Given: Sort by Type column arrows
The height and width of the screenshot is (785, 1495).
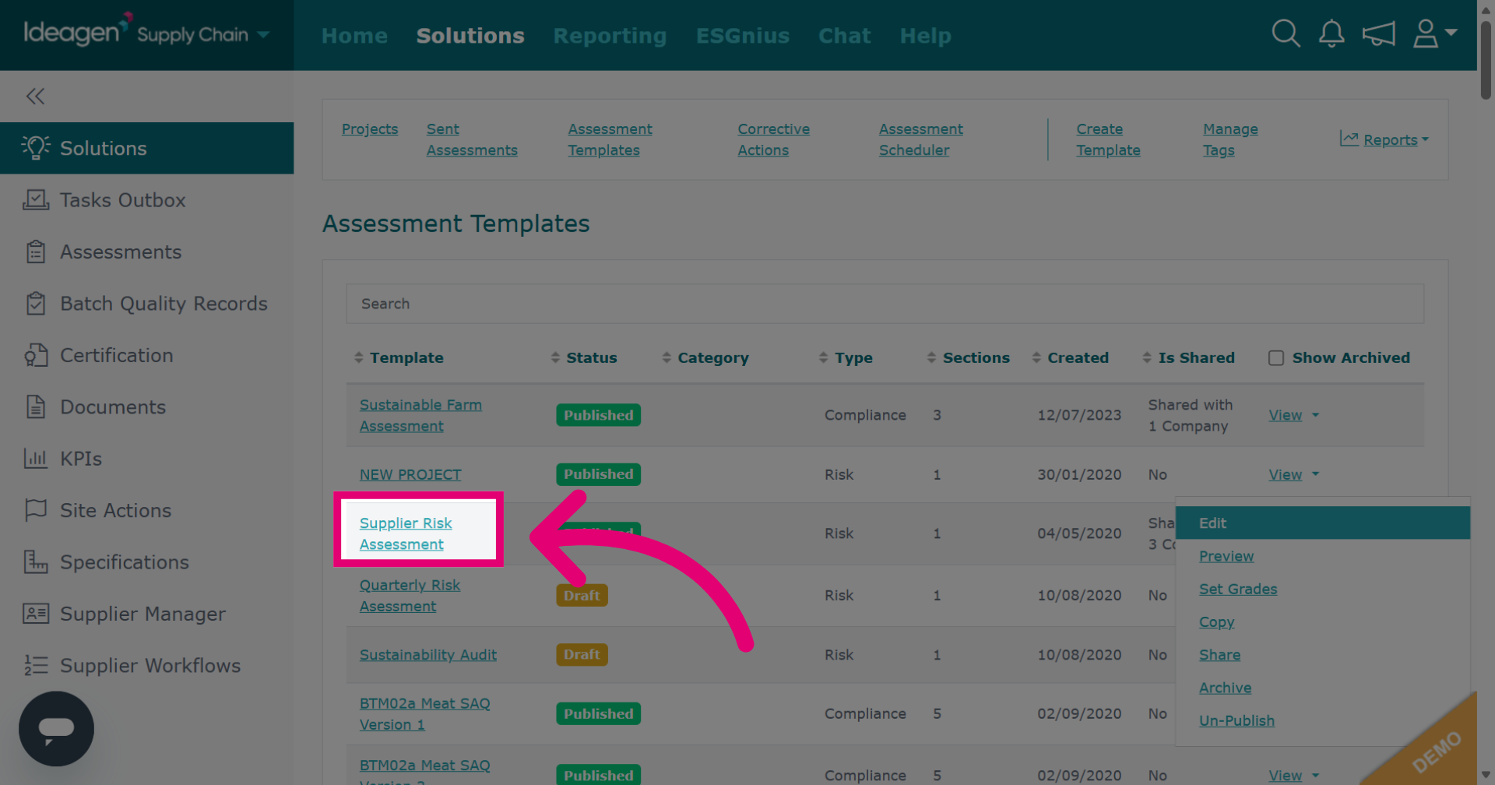Looking at the screenshot, I should click(824, 357).
